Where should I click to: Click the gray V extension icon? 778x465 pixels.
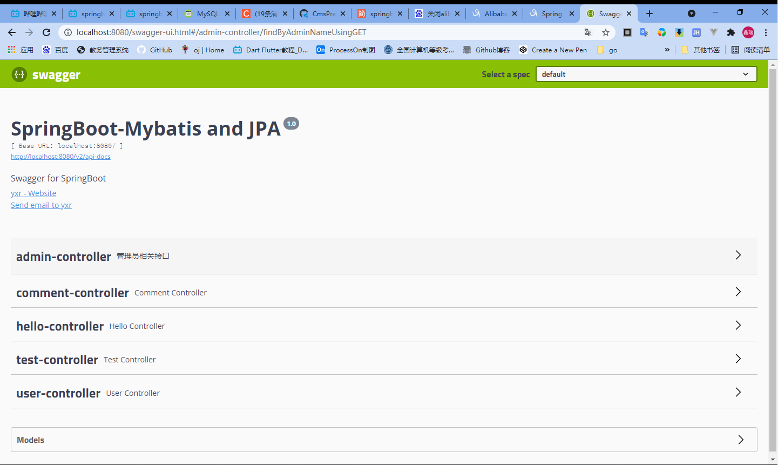pos(714,32)
